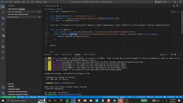Open the GitHub view in activity bar
Image resolution: width=183 pixels, height=103 pixels.
pos(3,47)
